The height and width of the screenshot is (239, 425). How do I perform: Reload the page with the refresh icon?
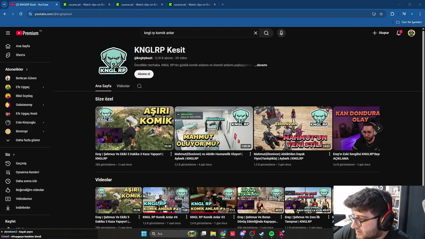coord(21,14)
